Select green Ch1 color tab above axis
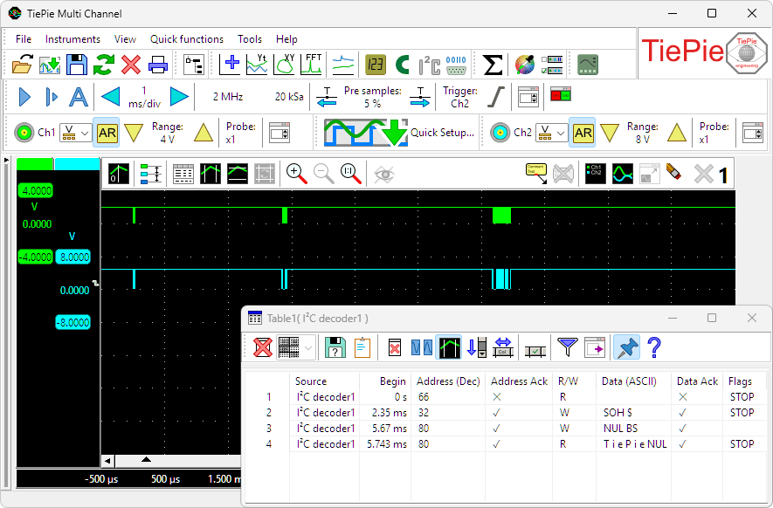The height and width of the screenshot is (508, 773). pos(35,165)
